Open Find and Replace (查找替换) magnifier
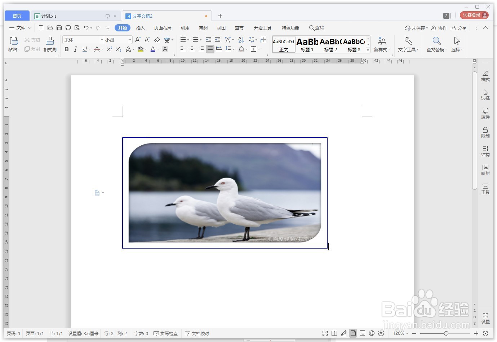Image resolution: width=497 pixels, height=342 pixels. [x=436, y=44]
